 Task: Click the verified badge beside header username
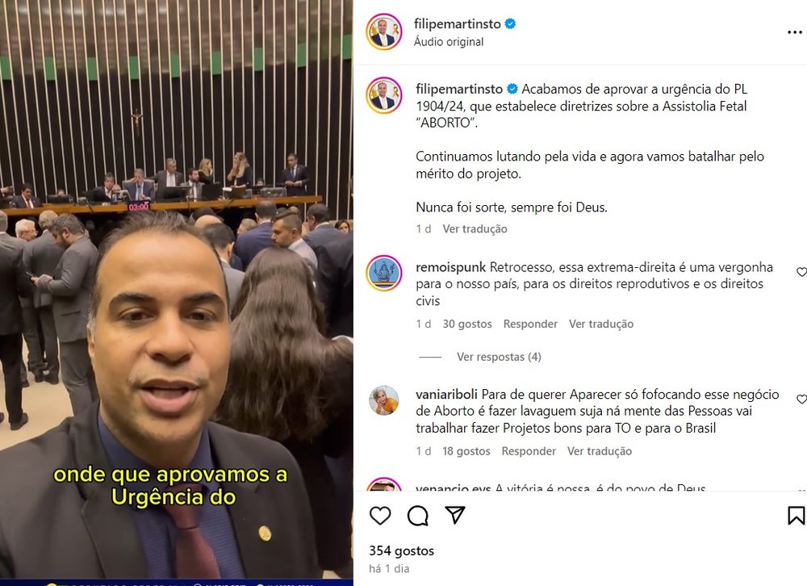click(510, 23)
